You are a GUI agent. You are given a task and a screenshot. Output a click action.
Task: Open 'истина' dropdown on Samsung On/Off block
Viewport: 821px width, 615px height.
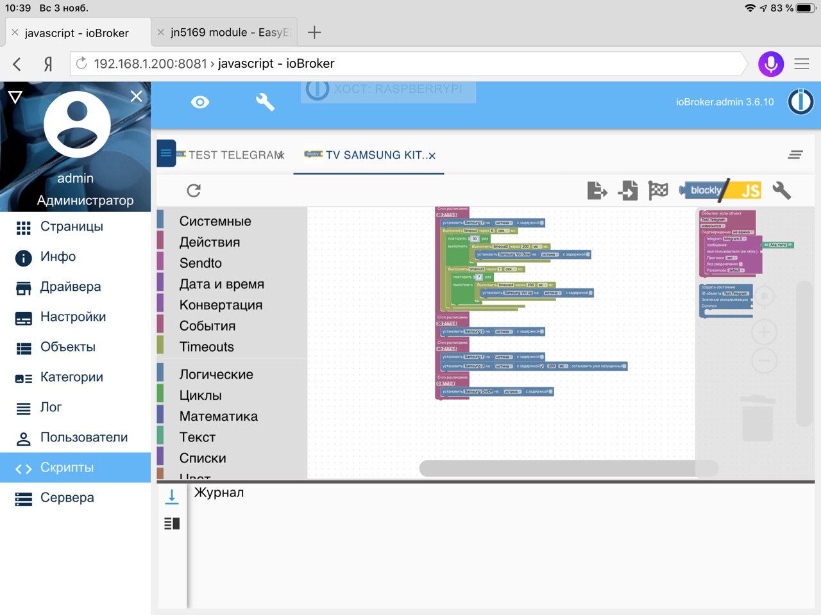(x=512, y=391)
